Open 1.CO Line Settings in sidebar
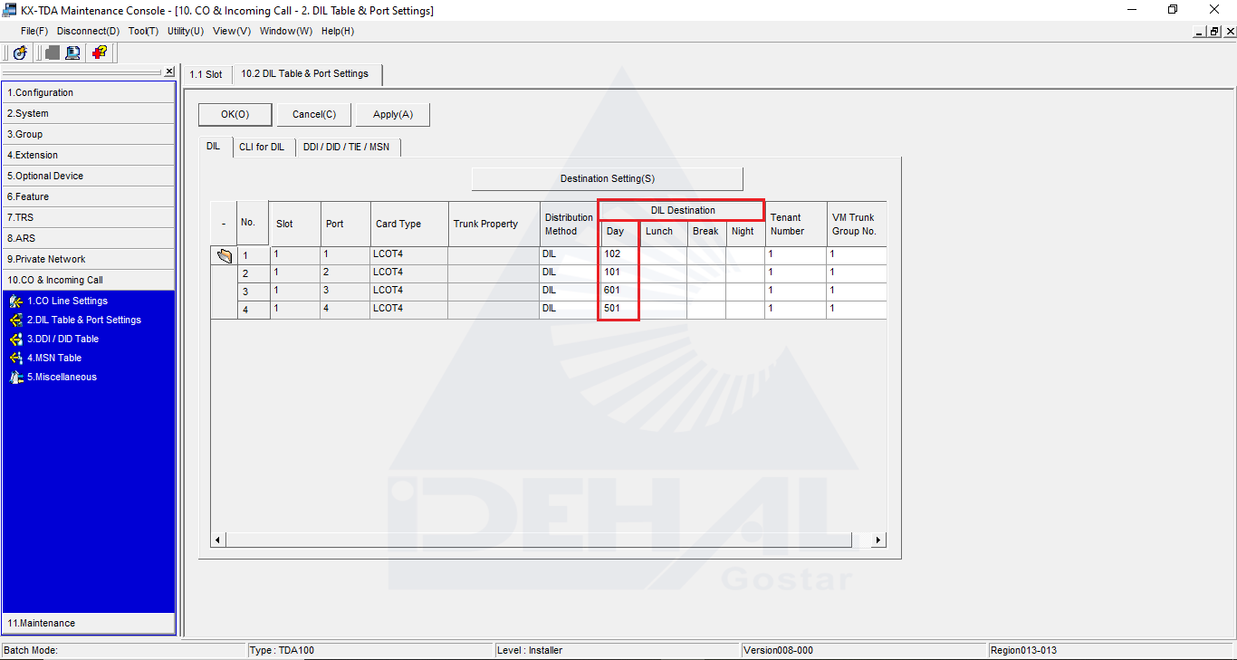Image resolution: width=1237 pixels, height=660 pixels. [67, 301]
